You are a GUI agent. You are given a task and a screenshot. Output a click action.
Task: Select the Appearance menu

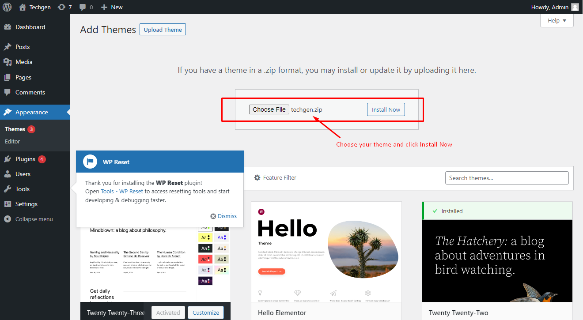click(35, 112)
